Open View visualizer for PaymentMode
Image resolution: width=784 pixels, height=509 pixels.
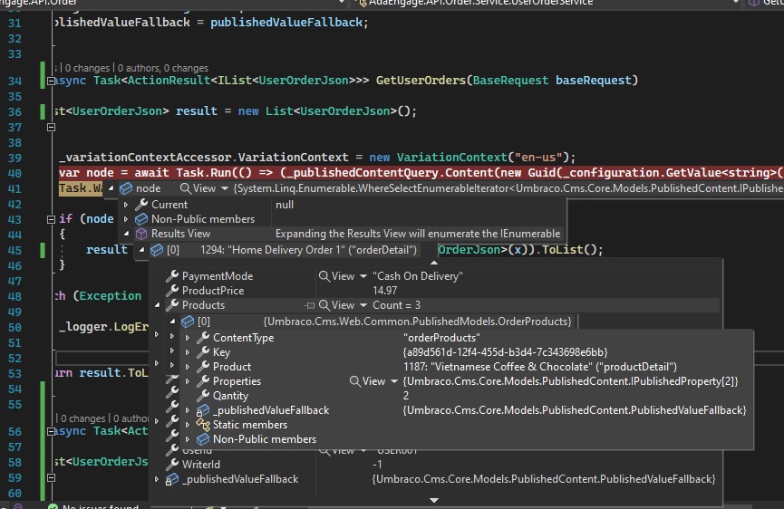point(336,276)
